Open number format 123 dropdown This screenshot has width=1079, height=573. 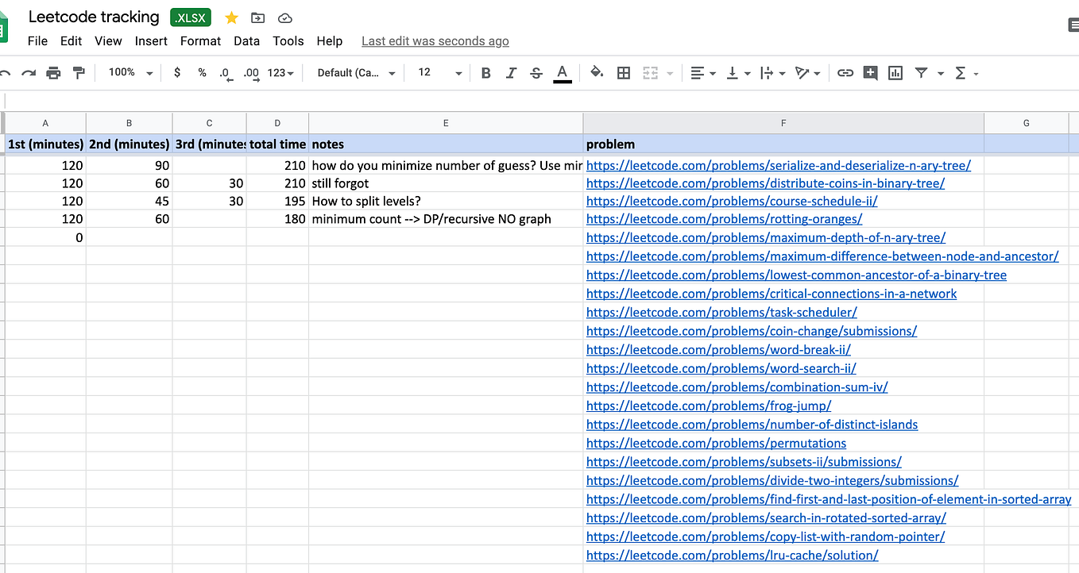(280, 73)
